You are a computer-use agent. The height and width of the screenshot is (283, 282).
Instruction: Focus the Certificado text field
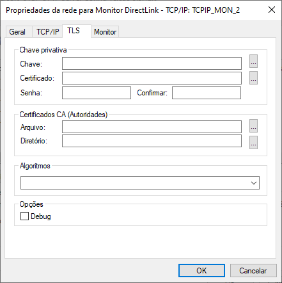(152, 78)
